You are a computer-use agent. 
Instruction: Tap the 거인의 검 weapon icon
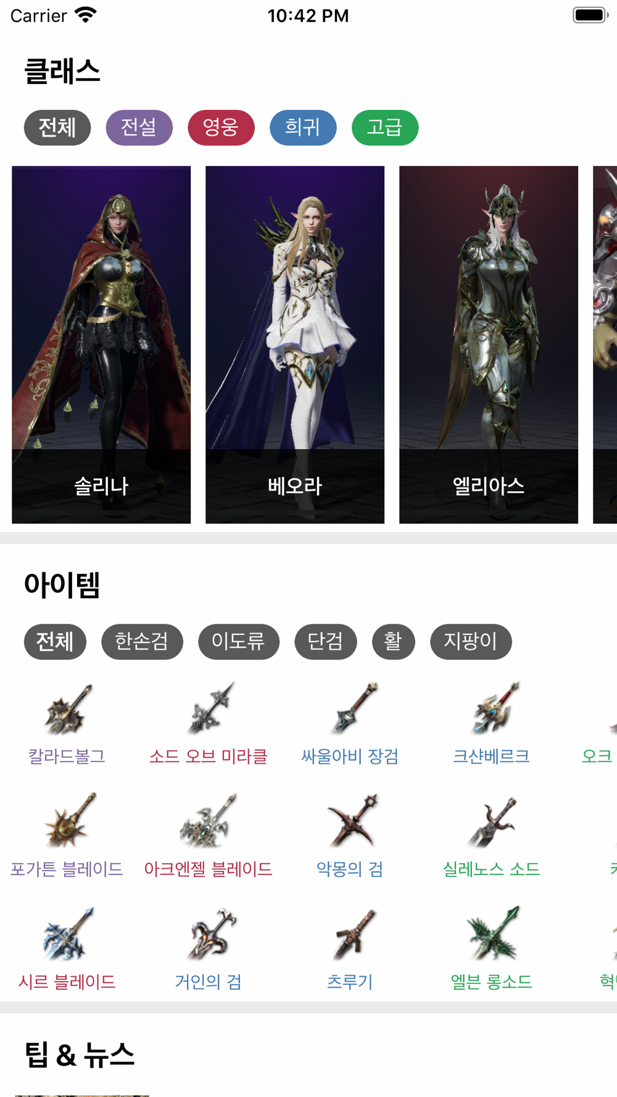(209, 934)
